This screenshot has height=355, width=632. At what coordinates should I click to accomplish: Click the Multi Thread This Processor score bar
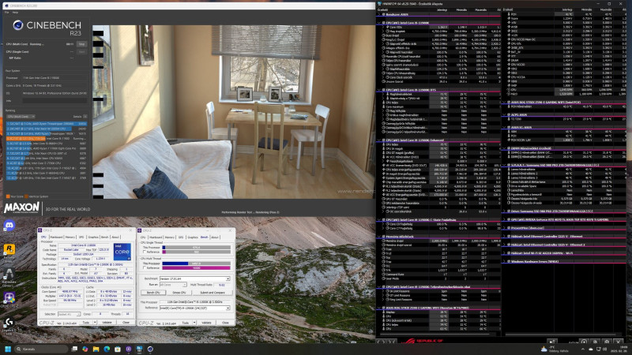coord(196,263)
